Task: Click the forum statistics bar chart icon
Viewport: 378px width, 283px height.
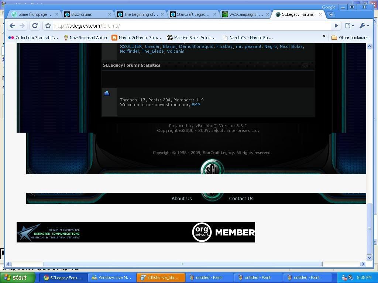Action: coord(107,93)
